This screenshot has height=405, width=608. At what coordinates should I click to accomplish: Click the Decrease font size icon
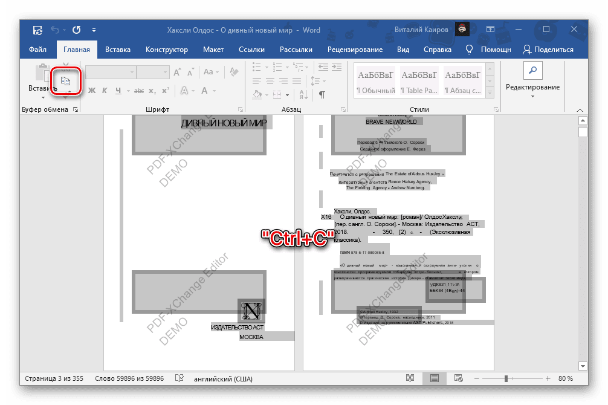pyautogui.click(x=190, y=72)
